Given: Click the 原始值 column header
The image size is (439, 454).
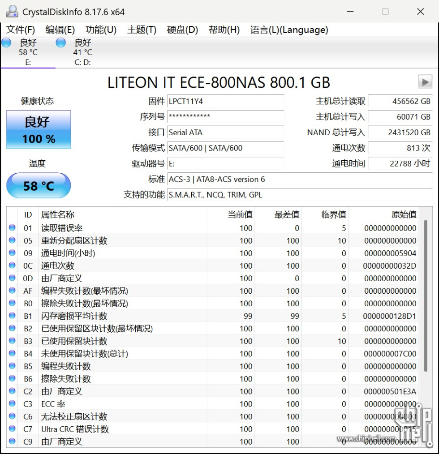Looking at the screenshot, I should [x=403, y=215].
